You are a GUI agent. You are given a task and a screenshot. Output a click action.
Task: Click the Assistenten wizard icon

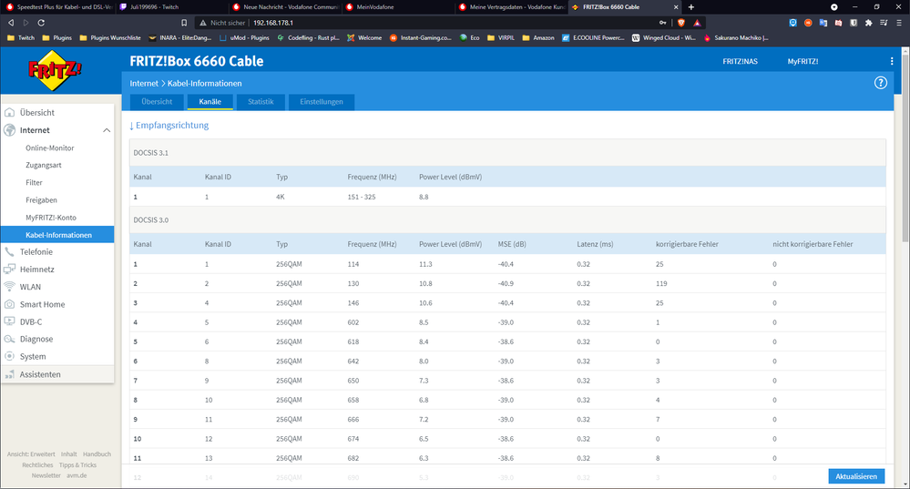(x=9, y=374)
